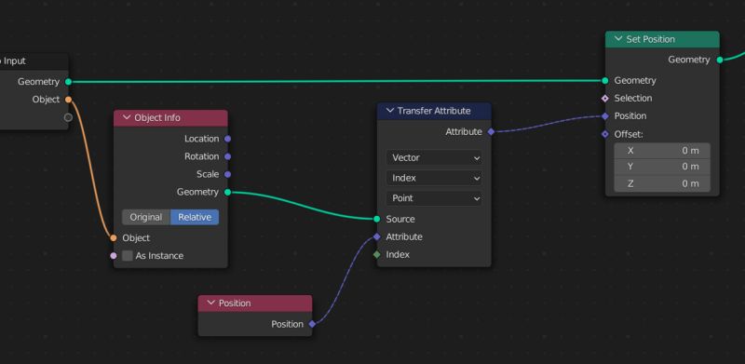Click Group Input Object output socket
The image size is (745, 364).
68,100
